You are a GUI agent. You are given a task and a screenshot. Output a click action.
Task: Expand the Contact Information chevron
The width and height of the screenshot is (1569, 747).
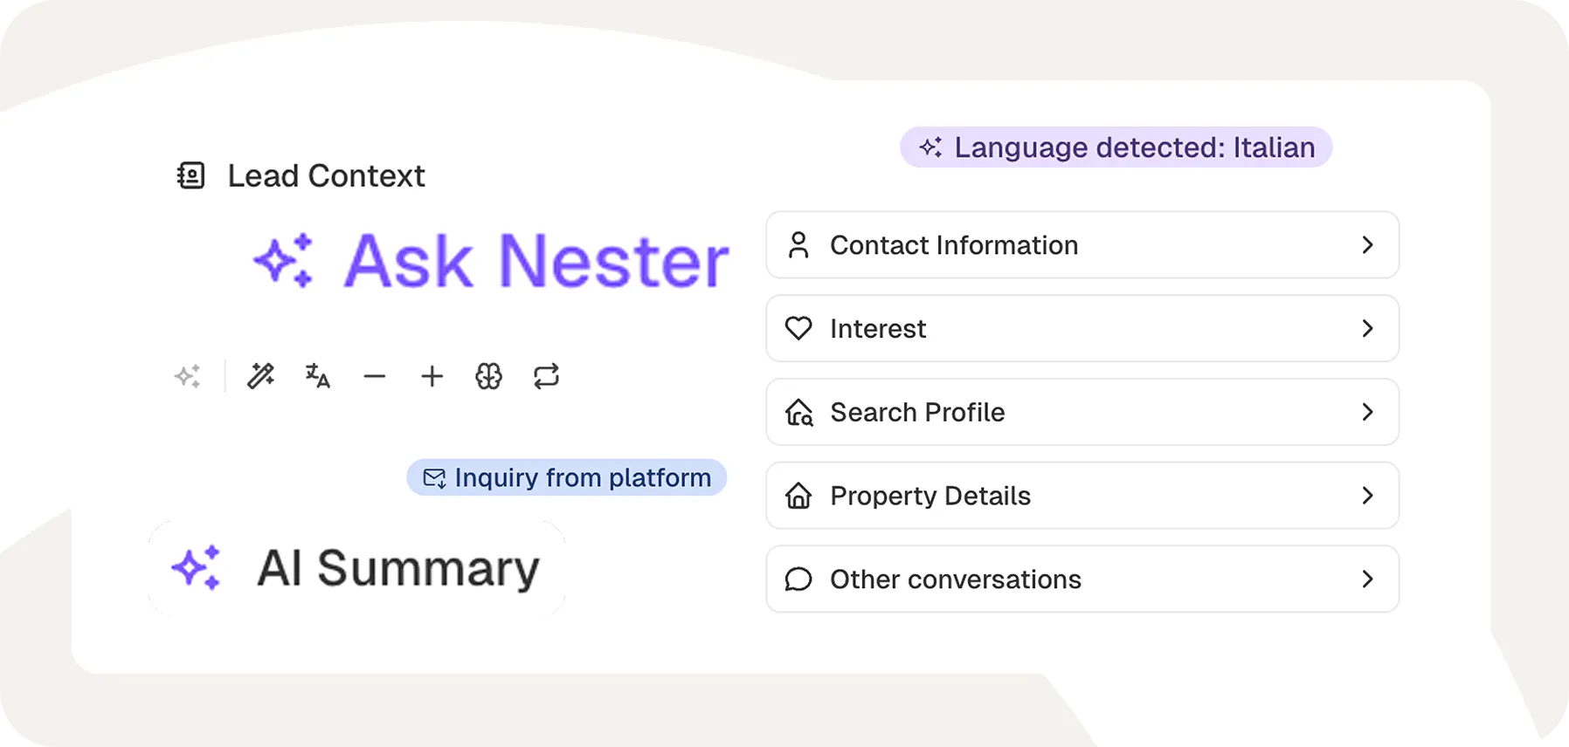click(x=1367, y=245)
